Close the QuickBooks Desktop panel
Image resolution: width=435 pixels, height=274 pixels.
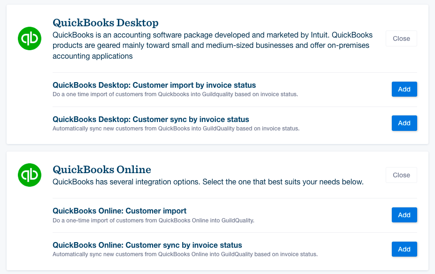(401, 38)
